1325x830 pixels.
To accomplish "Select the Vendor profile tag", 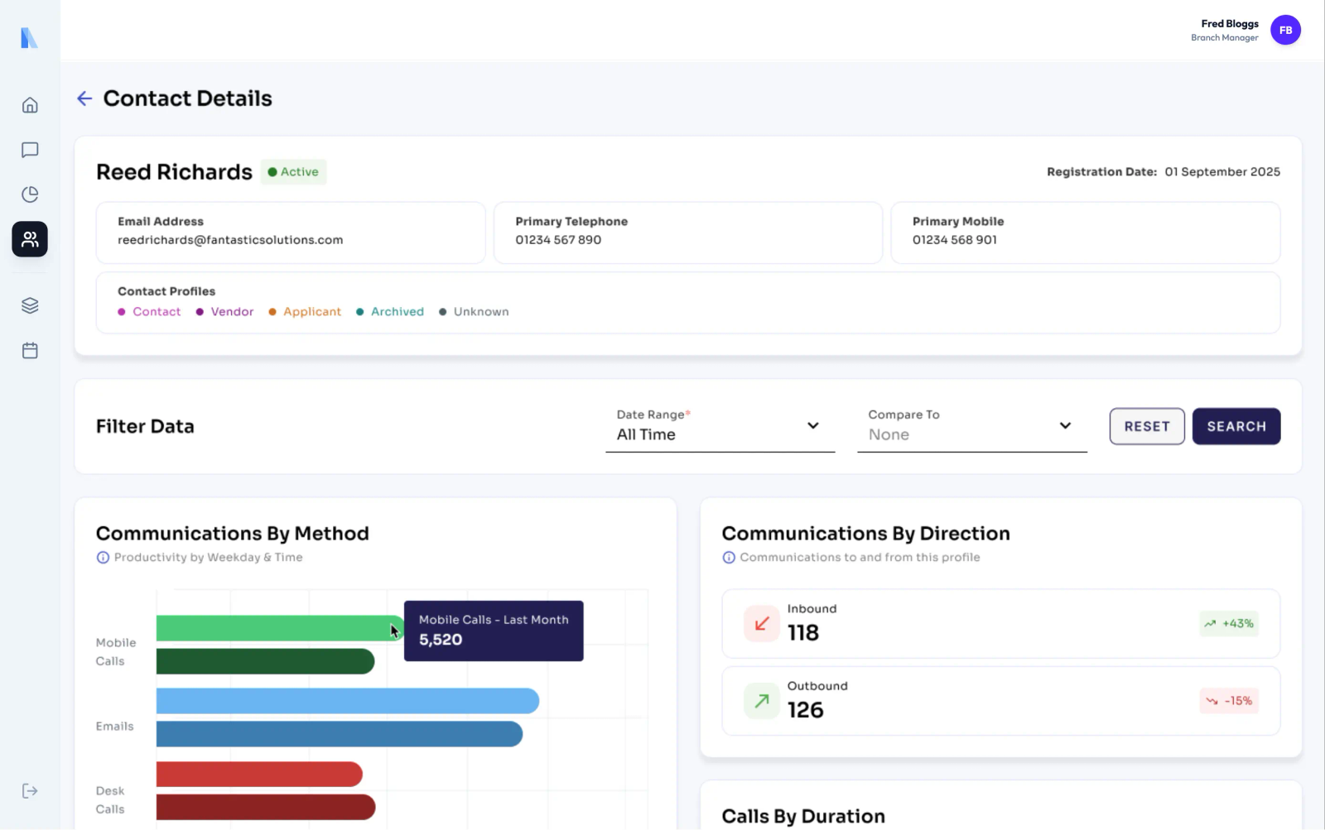I will [224, 312].
